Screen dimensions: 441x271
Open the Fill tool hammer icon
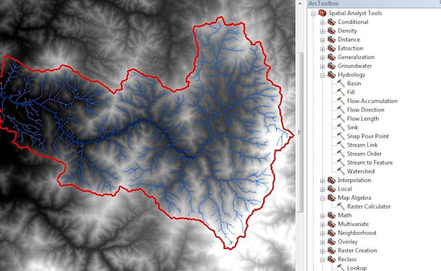(341, 92)
